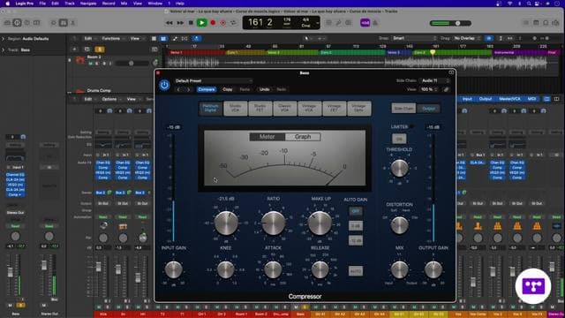Toggle the Cycle loop button in the transport
The height and width of the screenshot is (318, 565).
coord(233,23)
